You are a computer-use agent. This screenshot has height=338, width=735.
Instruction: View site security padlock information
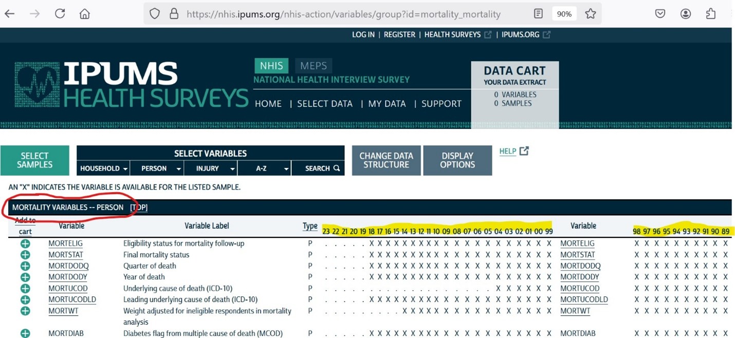coord(174,14)
